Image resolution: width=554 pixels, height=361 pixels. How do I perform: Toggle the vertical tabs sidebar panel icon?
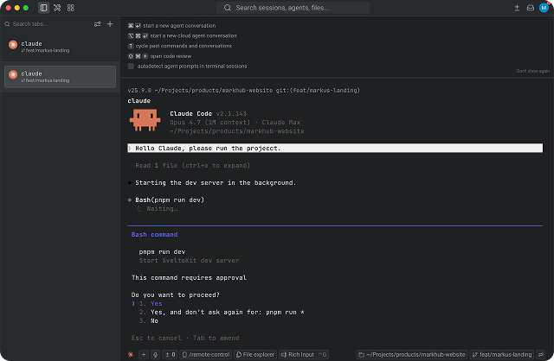(43, 8)
